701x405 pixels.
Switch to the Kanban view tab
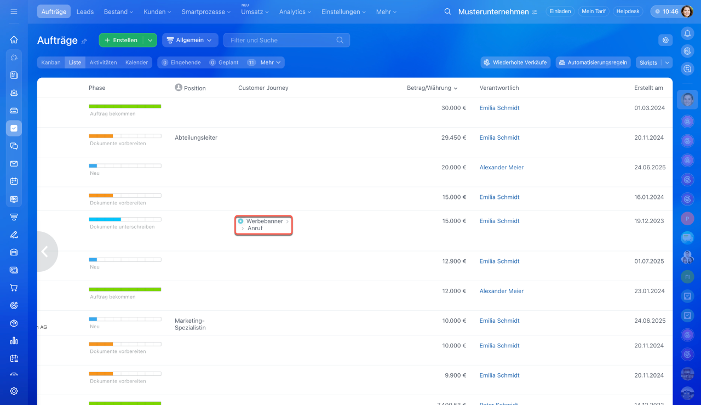tap(51, 62)
